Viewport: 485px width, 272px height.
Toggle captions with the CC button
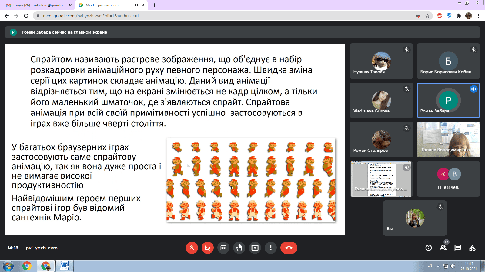223,248
